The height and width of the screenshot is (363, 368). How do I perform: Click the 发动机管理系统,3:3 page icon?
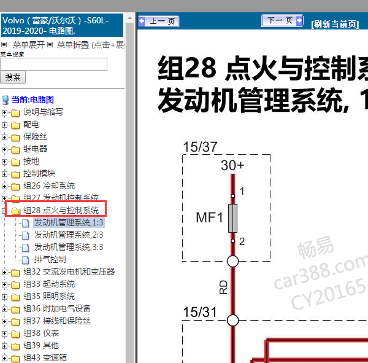pos(26,248)
